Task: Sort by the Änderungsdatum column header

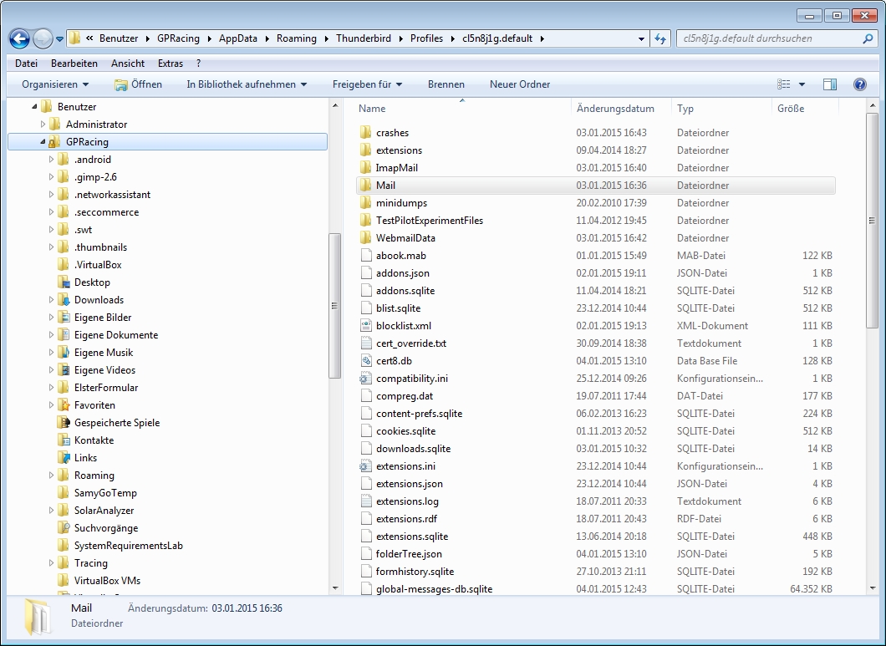Action: coord(615,109)
